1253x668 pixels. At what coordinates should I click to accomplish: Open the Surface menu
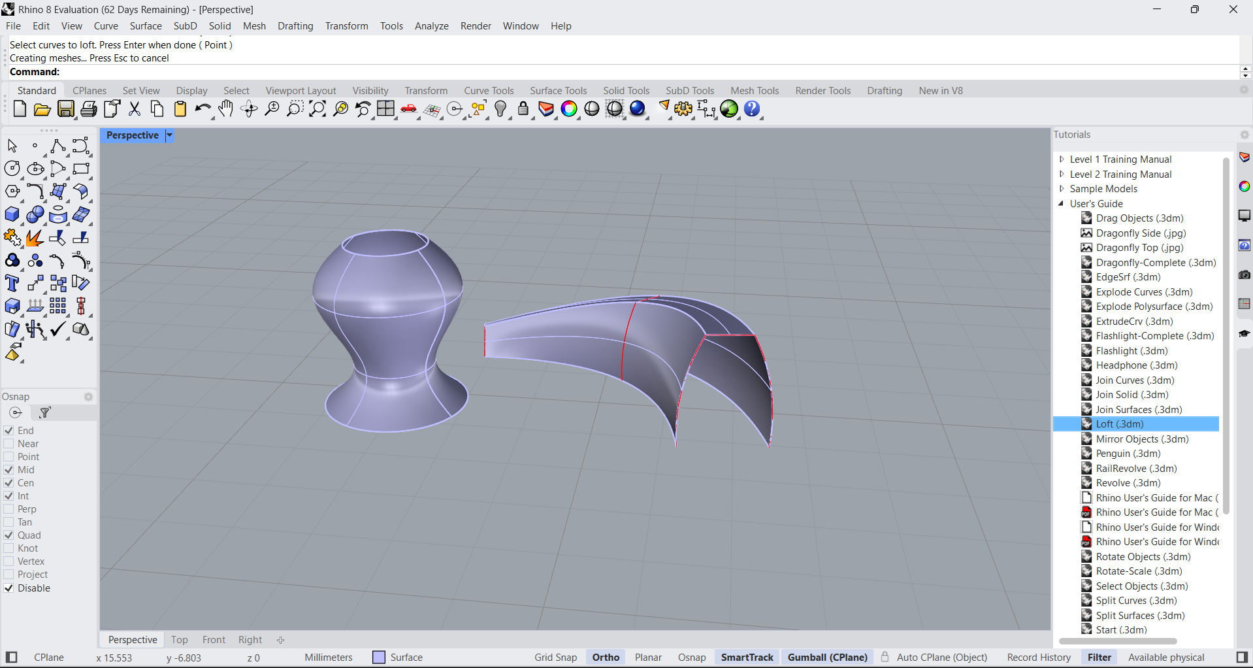[x=145, y=26]
